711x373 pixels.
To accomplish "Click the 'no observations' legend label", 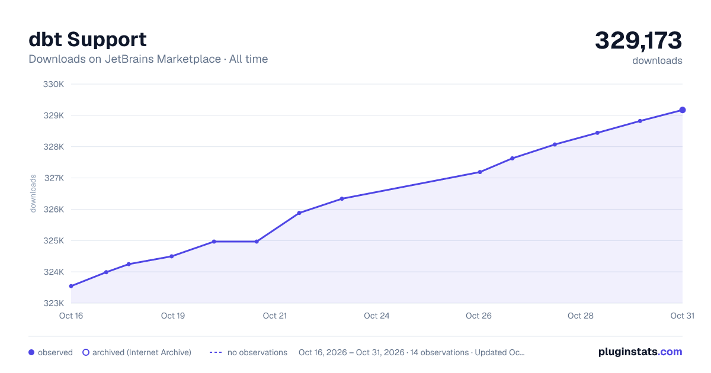I will coord(257,352).
